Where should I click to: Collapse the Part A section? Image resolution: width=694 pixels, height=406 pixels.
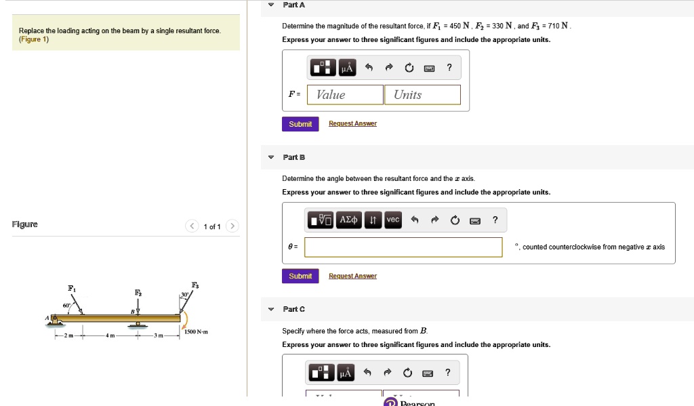pyautogui.click(x=271, y=5)
